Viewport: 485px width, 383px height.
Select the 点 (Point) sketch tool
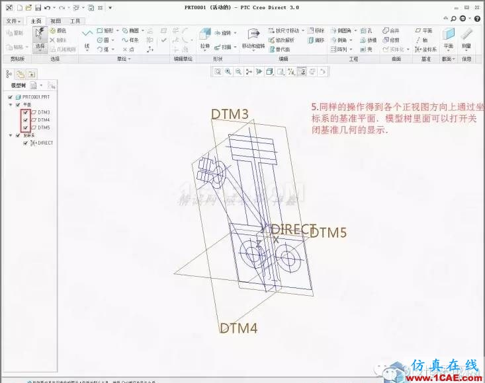128,50
